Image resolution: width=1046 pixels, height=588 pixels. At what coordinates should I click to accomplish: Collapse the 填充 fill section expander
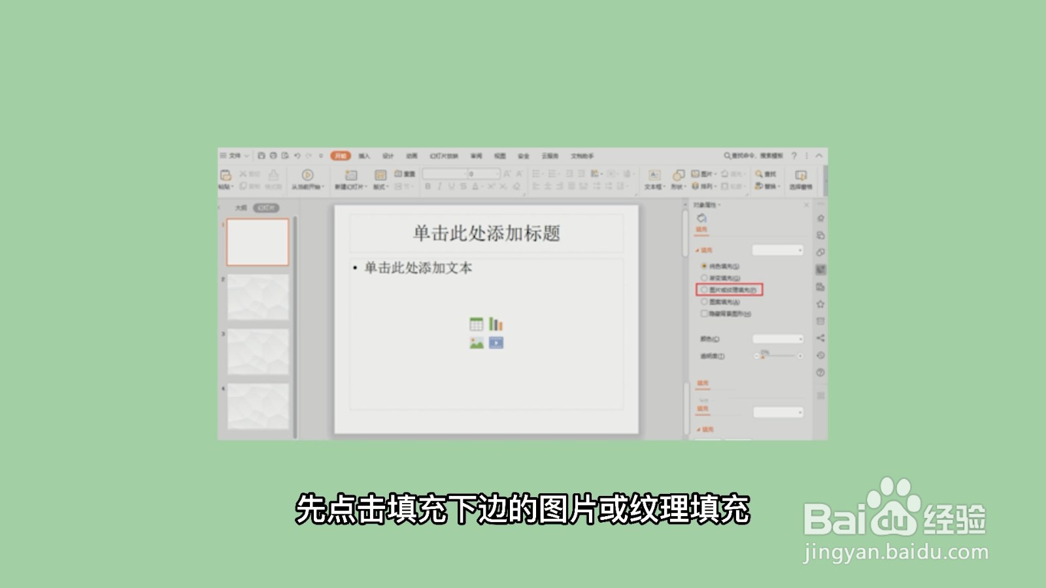pyautogui.click(x=697, y=250)
